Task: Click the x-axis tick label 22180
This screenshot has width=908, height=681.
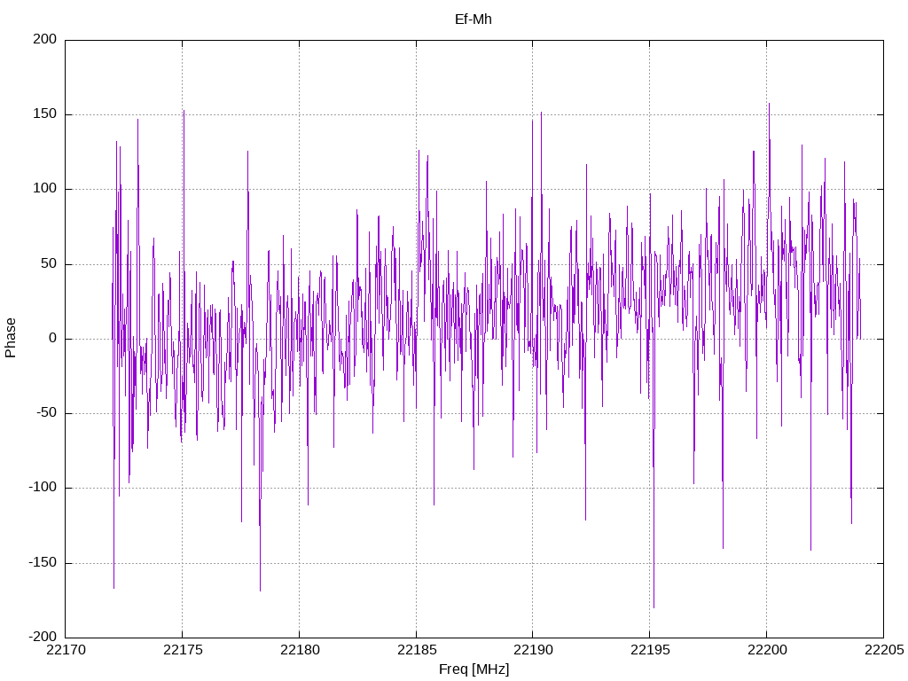Action: 300,650
